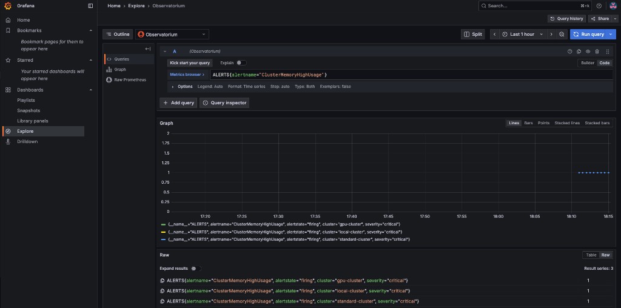Click the Add query button
621x308 pixels.
(x=178, y=103)
